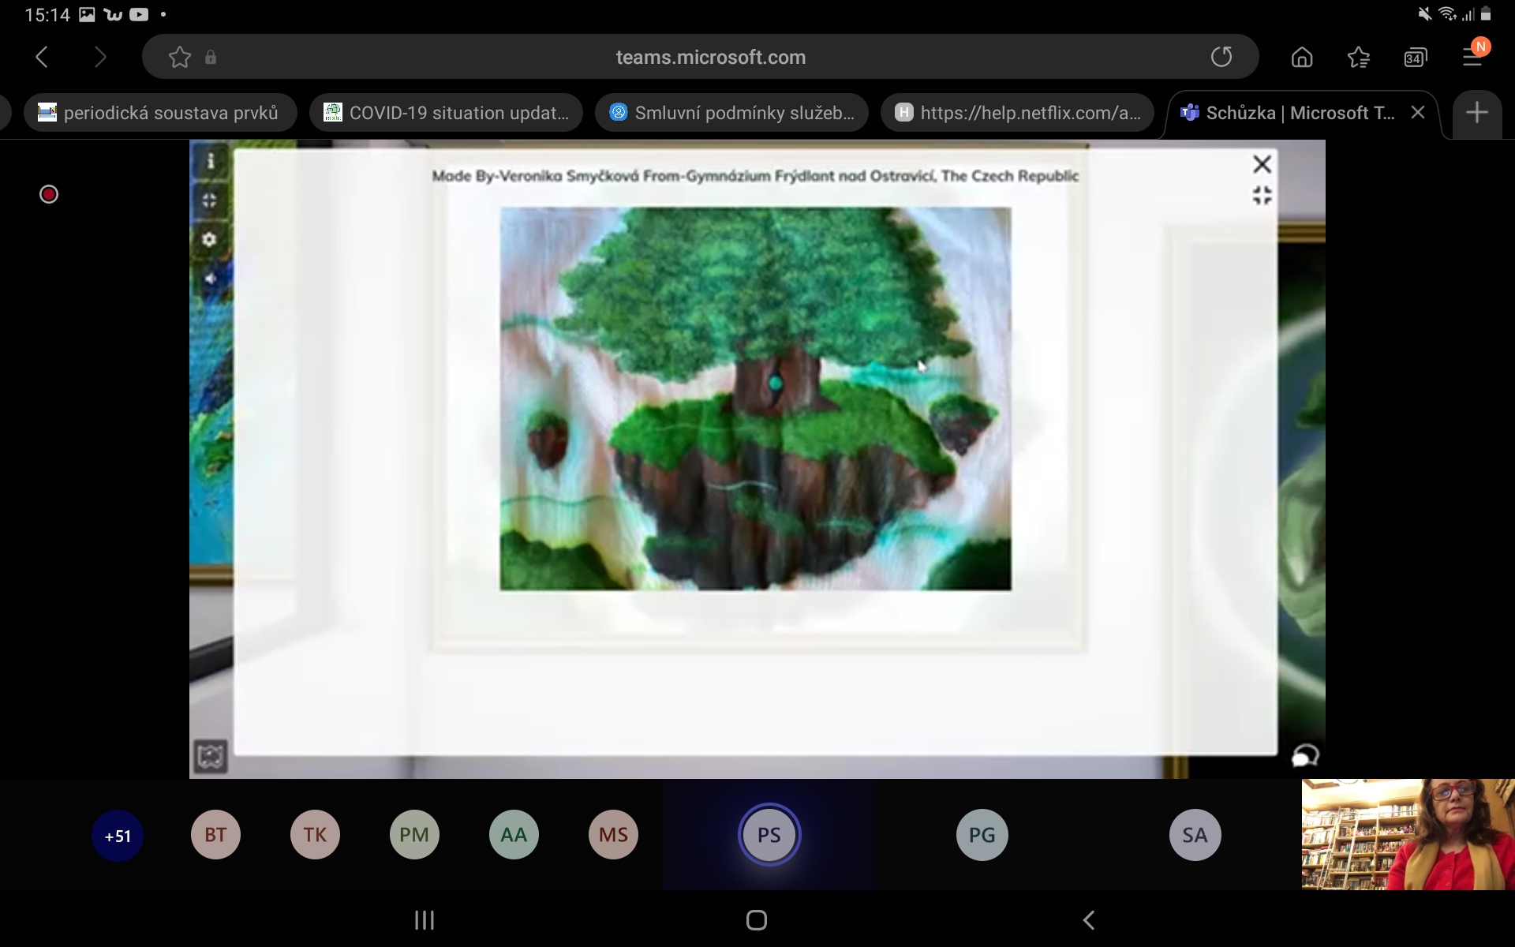Open the tab manager showing 34 tabs
Viewport: 1515px width, 947px height.
tap(1415, 57)
